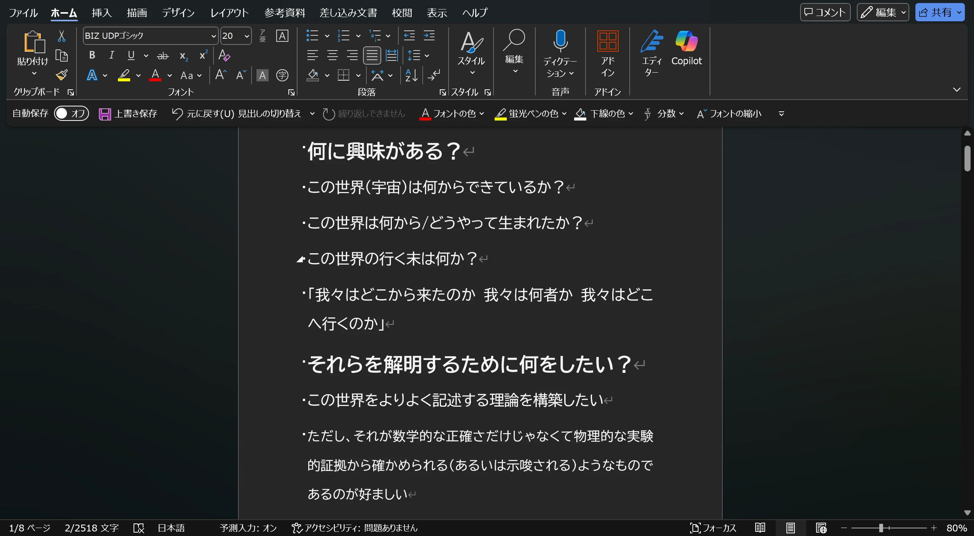
Task: Switch to Read Mode view
Action: pos(760,528)
